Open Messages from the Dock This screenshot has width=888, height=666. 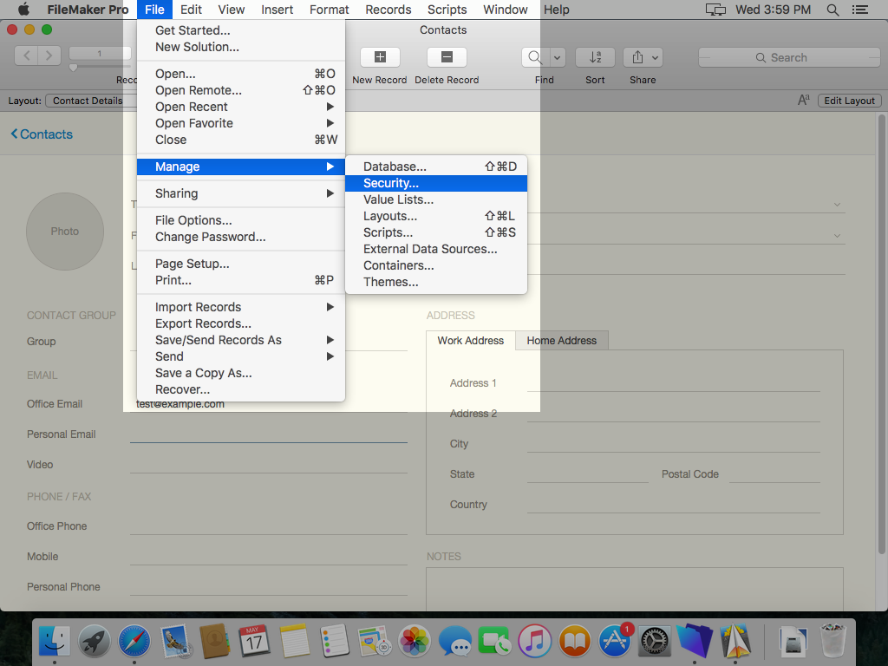454,642
